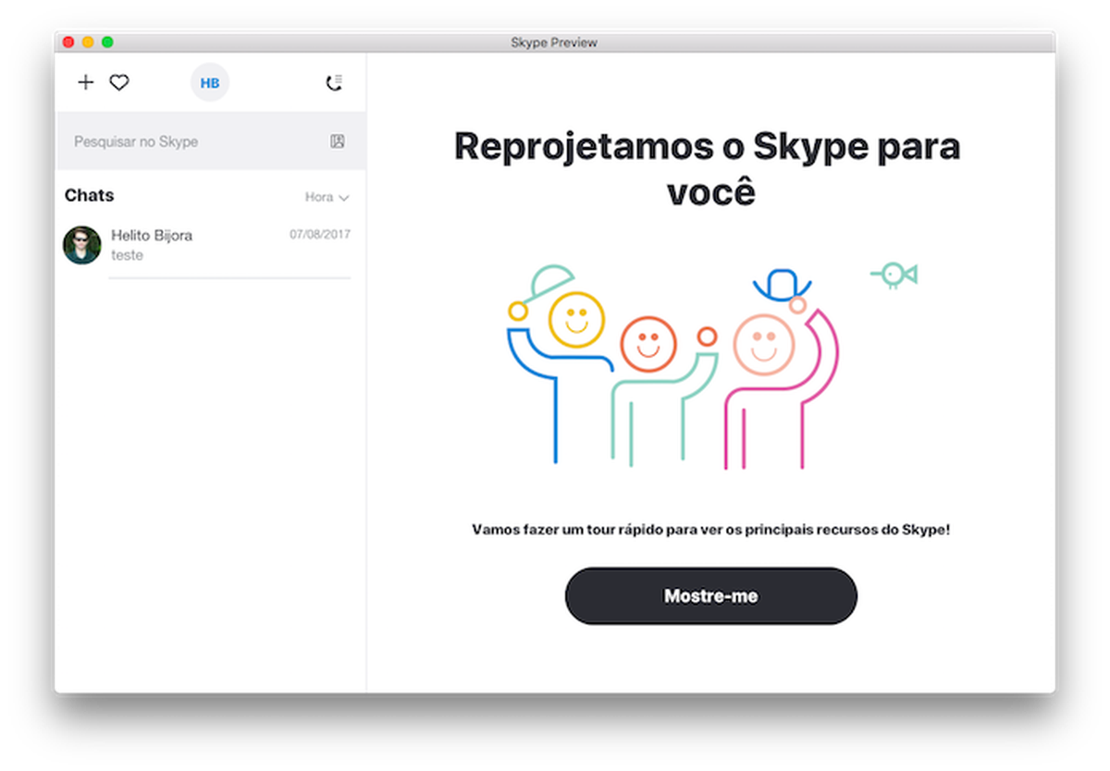The image size is (1110, 771).
Task: Open account options from the HB avatar circle
Action: click(x=210, y=82)
